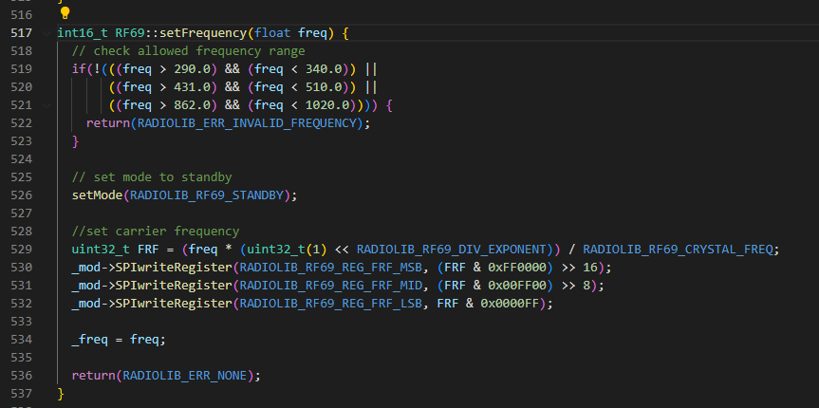This screenshot has height=408, width=819.
Task: Click RADIOLIB_RF69_REG_FRF_LSB constant
Action: [x=330, y=304]
